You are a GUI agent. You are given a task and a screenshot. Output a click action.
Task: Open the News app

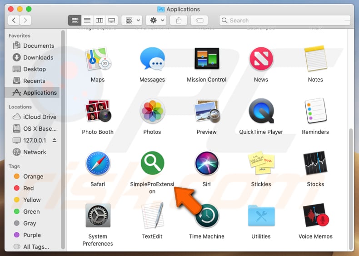click(261, 59)
